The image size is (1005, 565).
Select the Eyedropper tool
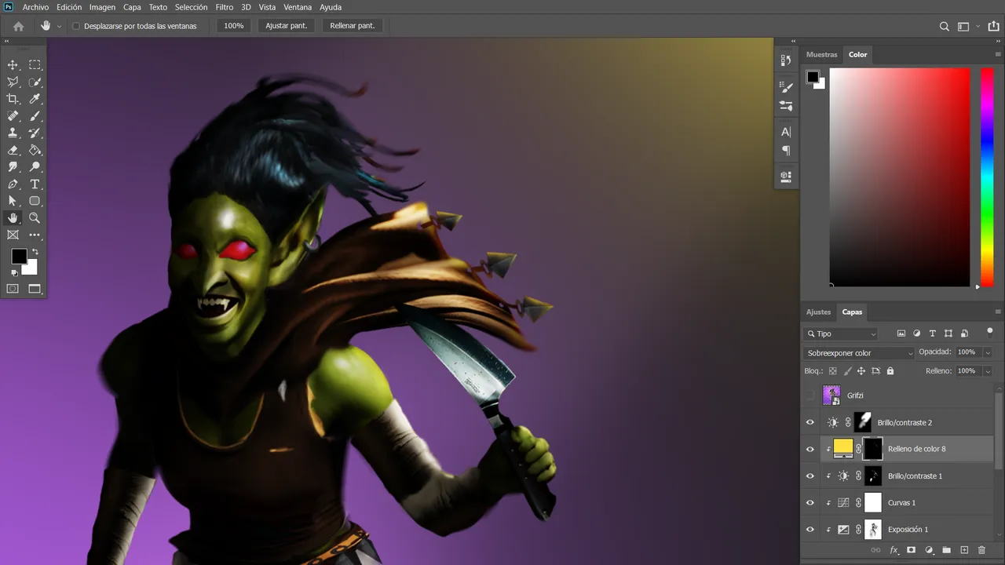click(x=35, y=99)
